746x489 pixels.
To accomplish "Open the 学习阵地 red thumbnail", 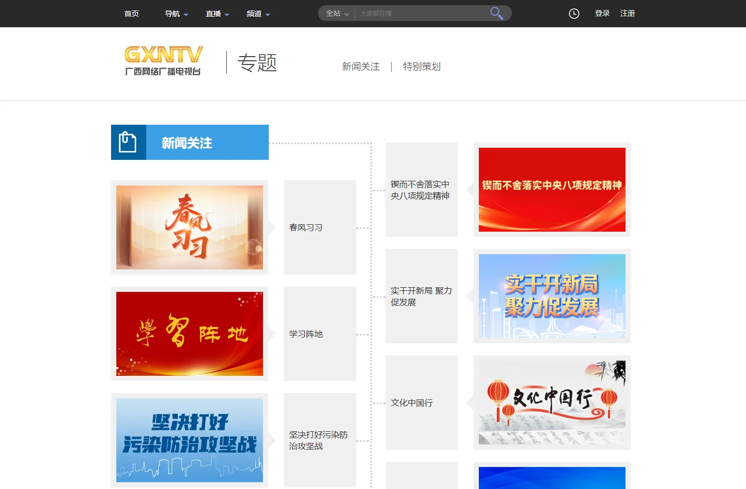I will click(x=190, y=334).
